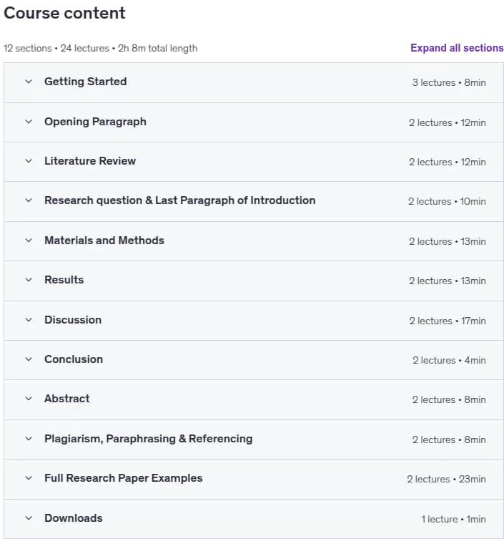Expand the Results section chevron
This screenshot has height=539, width=504.
[29, 280]
